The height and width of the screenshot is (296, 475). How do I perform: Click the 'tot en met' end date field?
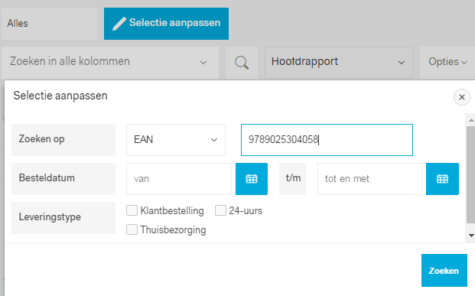coord(370,179)
